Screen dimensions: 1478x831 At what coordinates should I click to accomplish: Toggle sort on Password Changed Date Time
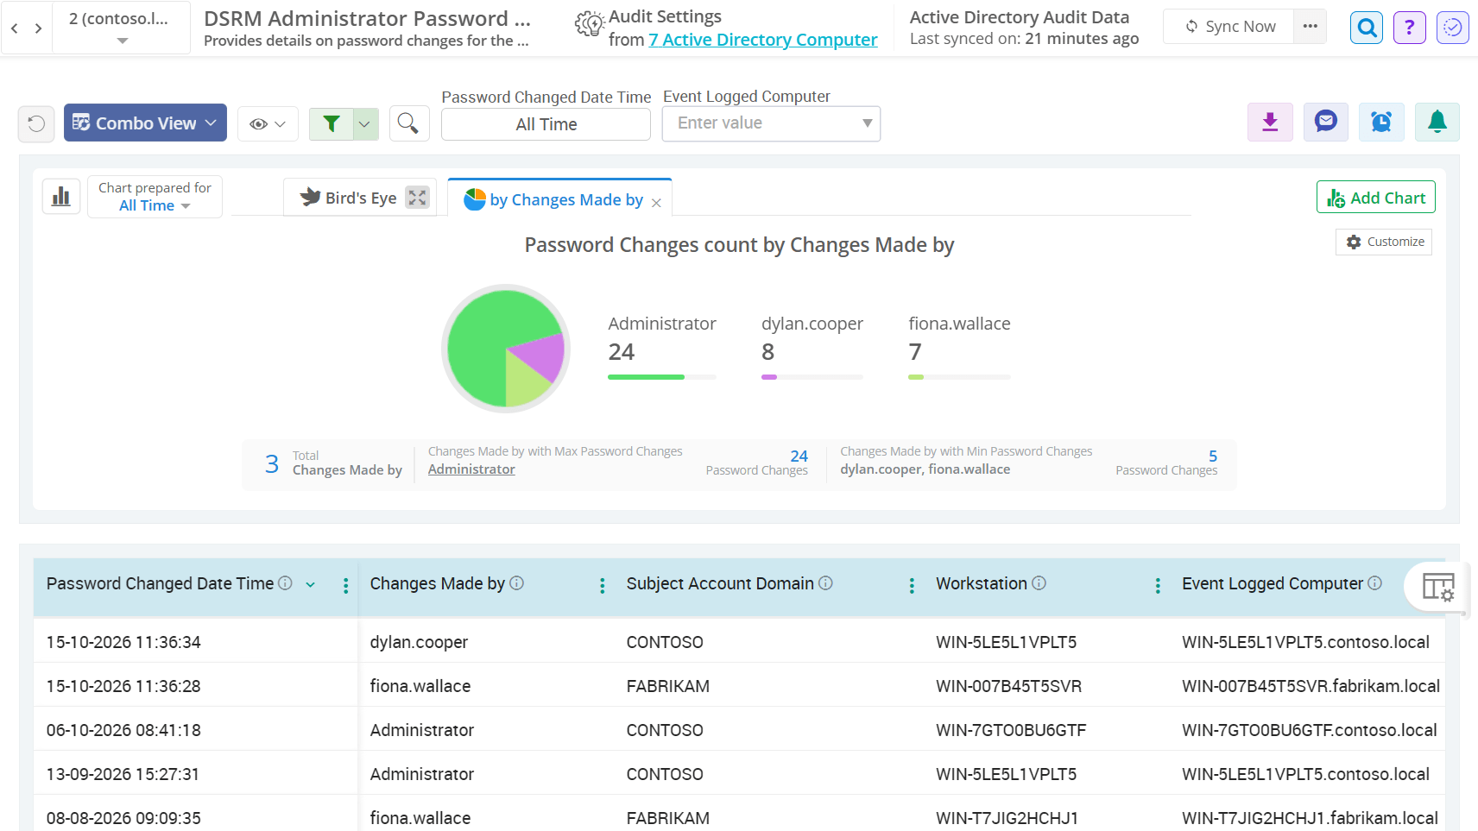tap(311, 585)
